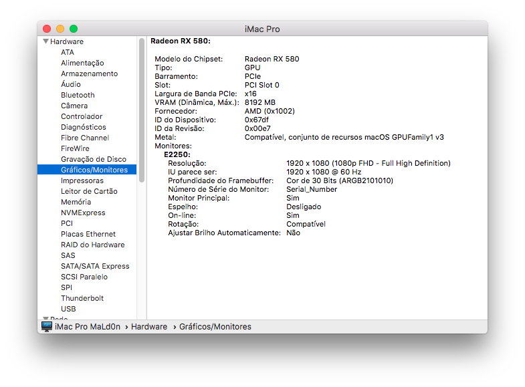
Task: Open Memória hardware details
Action: click(76, 202)
